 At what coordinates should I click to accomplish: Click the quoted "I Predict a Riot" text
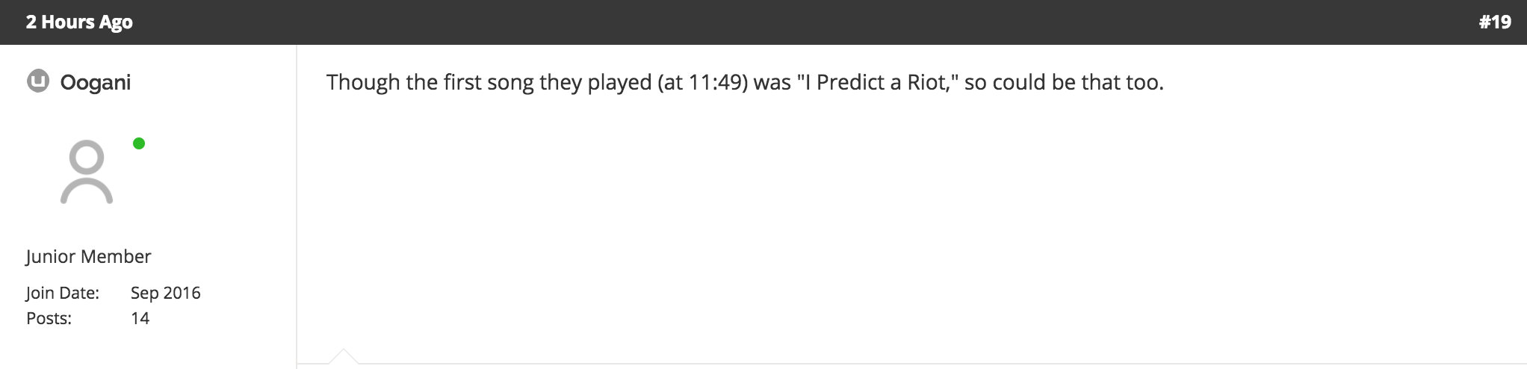pyautogui.click(x=878, y=82)
